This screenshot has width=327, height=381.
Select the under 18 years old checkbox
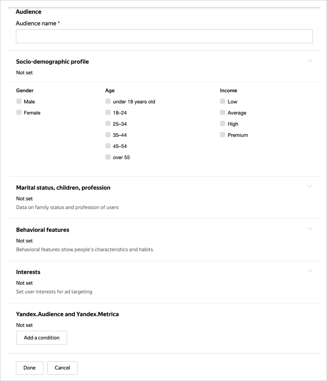point(108,101)
